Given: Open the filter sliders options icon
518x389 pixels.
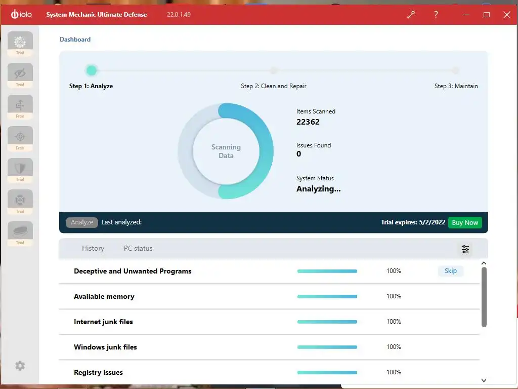Looking at the screenshot, I should tap(465, 249).
